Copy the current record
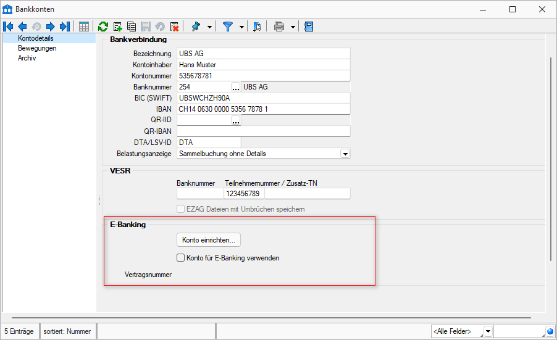This screenshot has width=557, height=340. 132,27
